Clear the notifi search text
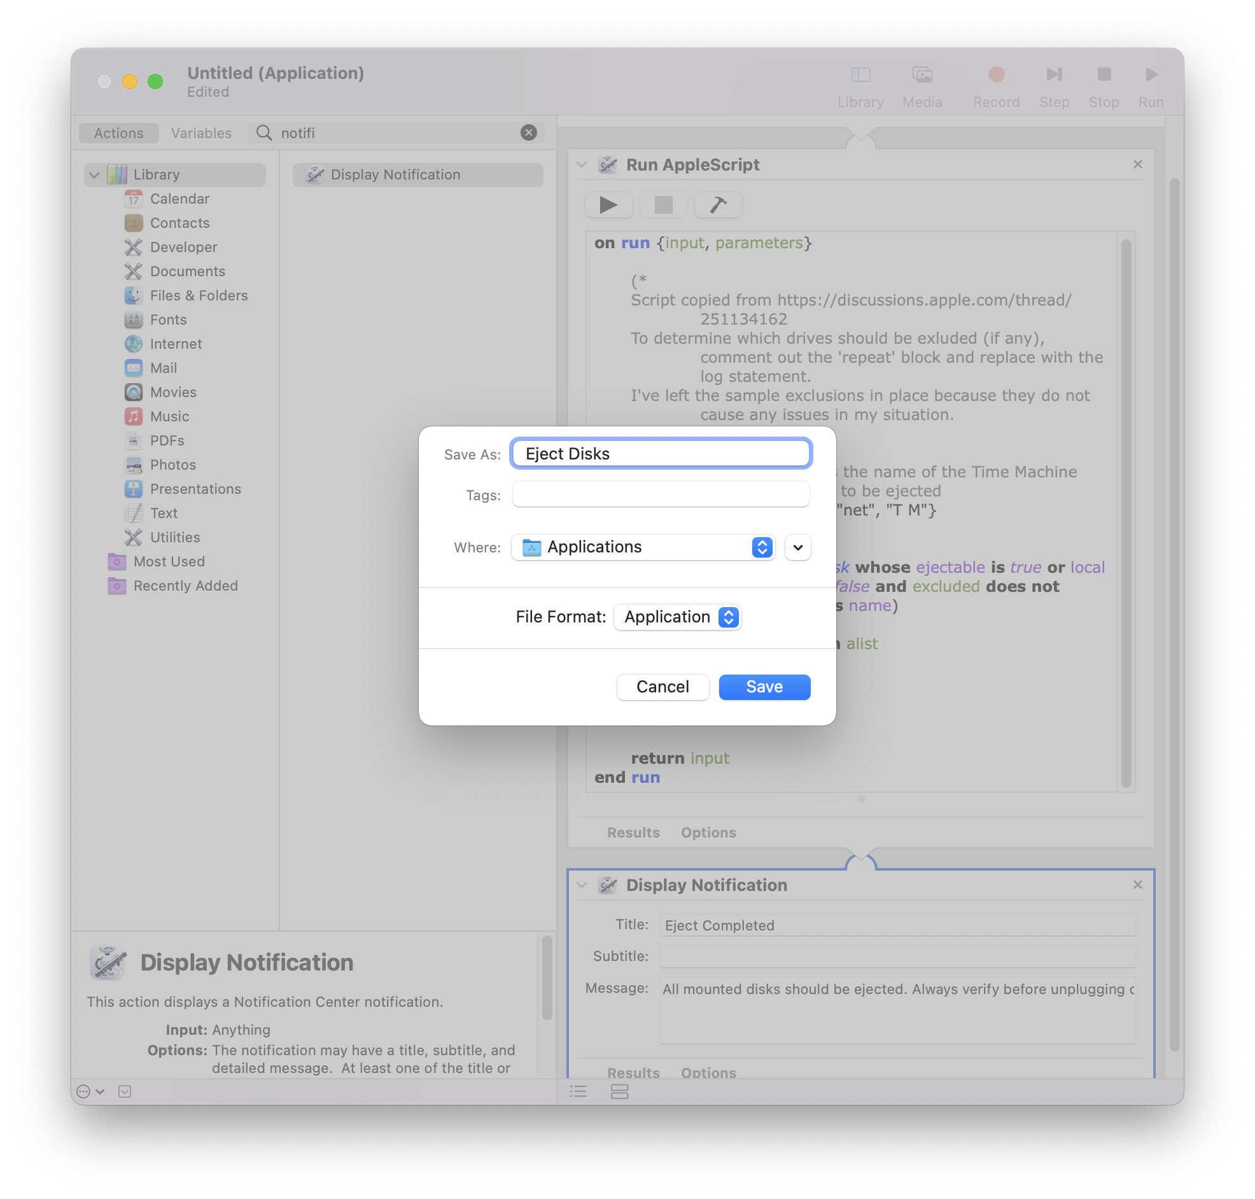The width and height of the screenshot is (1255, 1199). 528,132
